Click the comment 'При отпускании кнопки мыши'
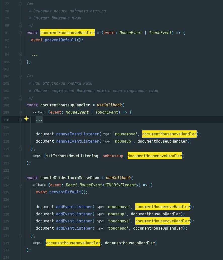This screenshot has width=223, height=260. point(63,83)
